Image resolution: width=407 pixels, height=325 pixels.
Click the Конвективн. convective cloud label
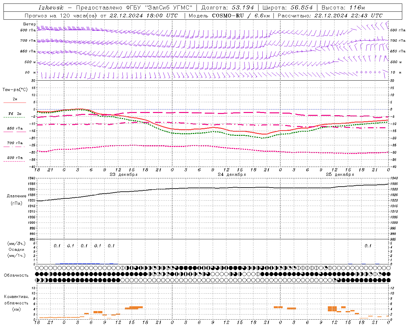(x=16, y=297)
